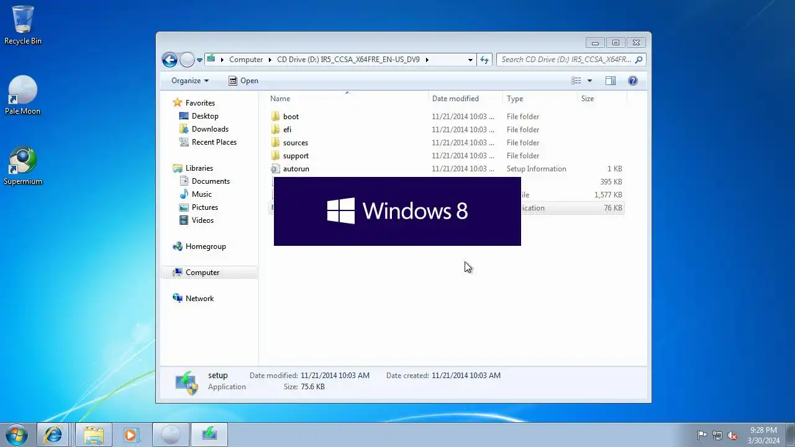Sort by the Type column header
The width and height of the screenshot is (795, 447).
tap(540, 99)
